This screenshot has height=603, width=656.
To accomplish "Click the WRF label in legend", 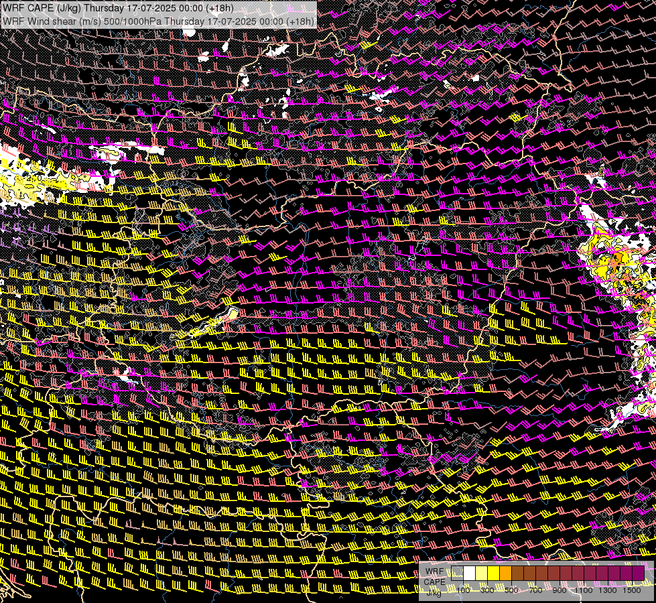I will click(435, 572).
